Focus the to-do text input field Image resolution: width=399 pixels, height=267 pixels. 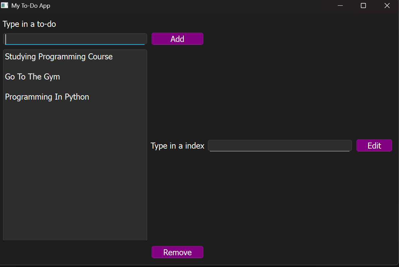click(75, 39)
